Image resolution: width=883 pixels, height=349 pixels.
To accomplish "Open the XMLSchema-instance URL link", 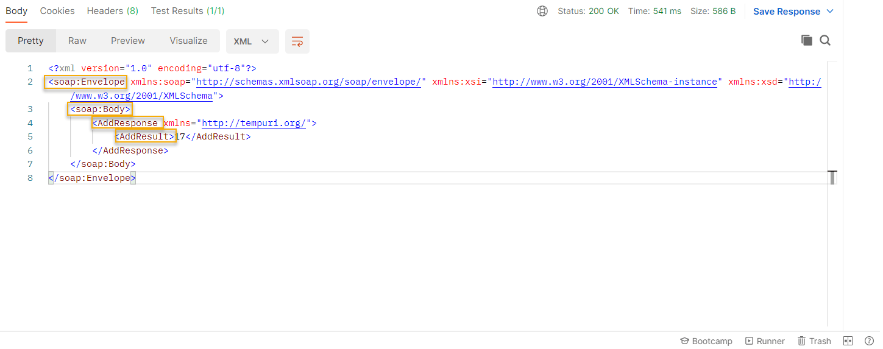I will tap(605, 82).
